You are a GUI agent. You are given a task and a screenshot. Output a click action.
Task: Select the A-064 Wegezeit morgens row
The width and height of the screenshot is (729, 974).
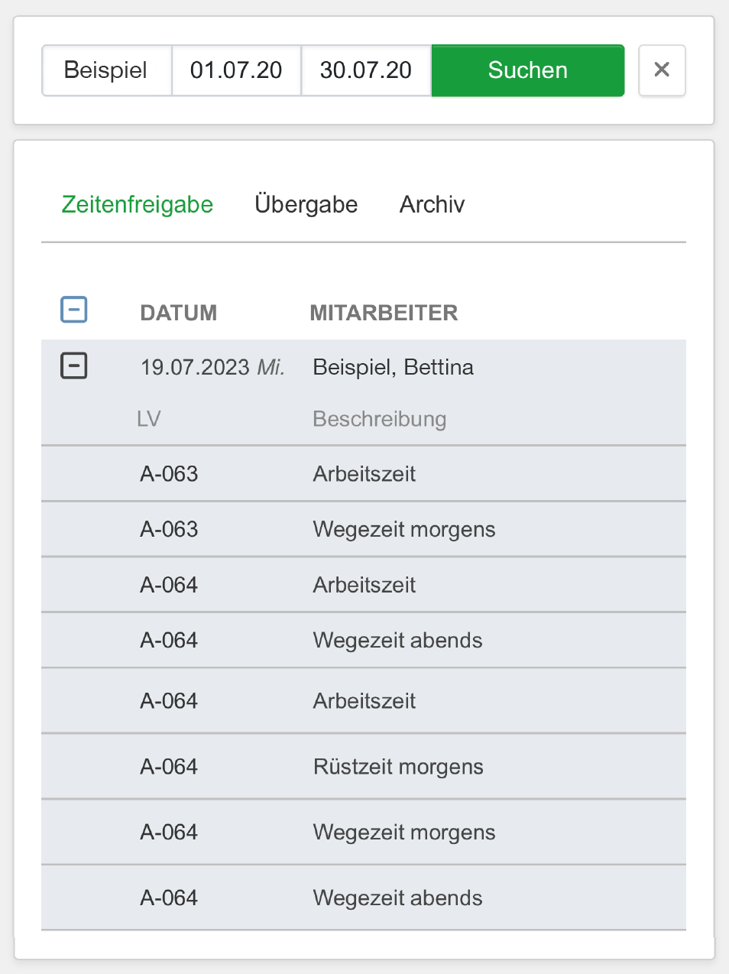pos(364,833)
